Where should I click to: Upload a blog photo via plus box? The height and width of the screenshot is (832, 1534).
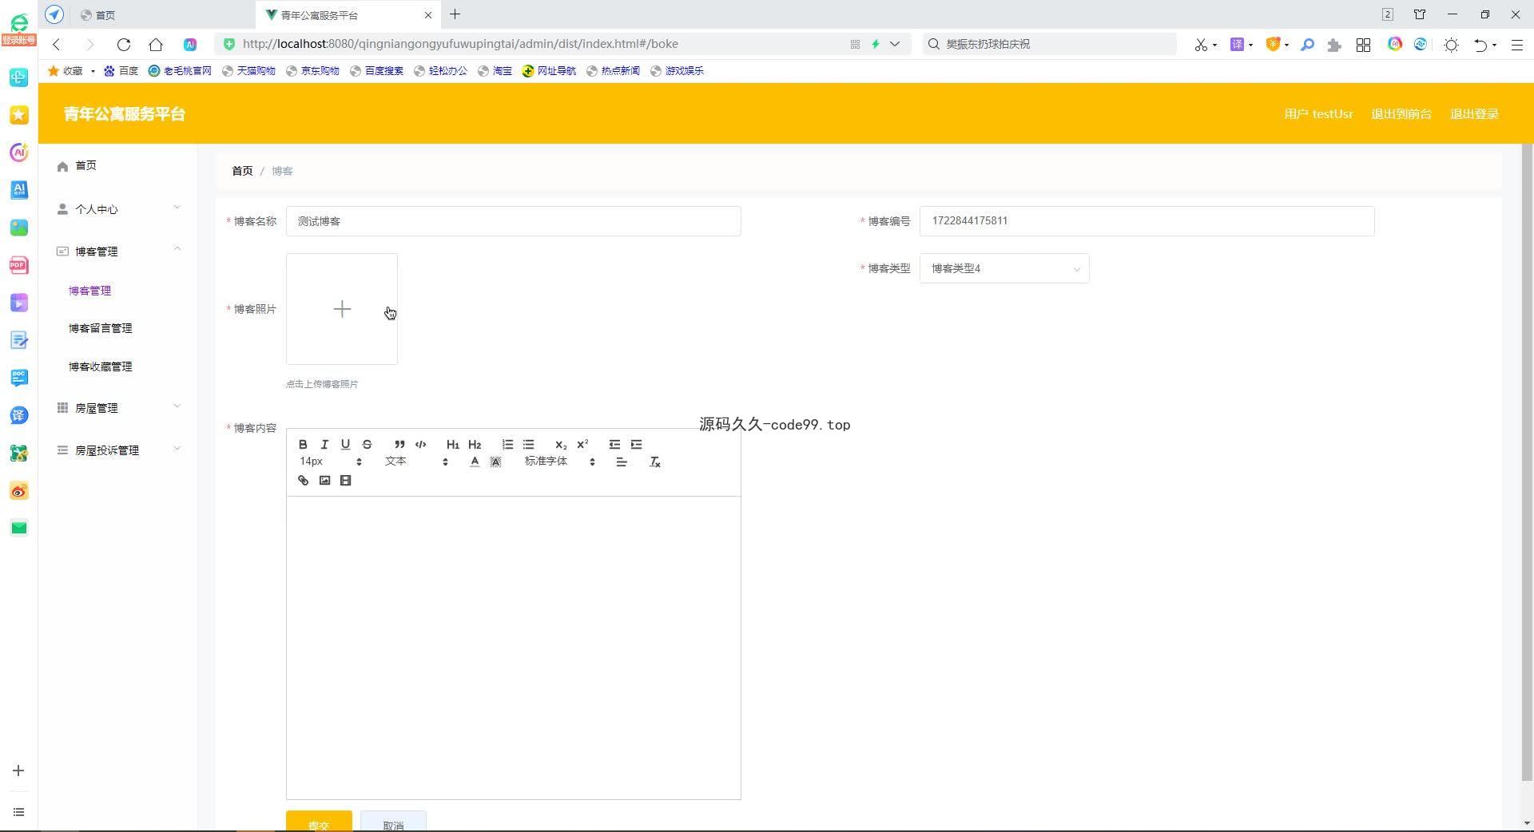click(x=342, y=309)
